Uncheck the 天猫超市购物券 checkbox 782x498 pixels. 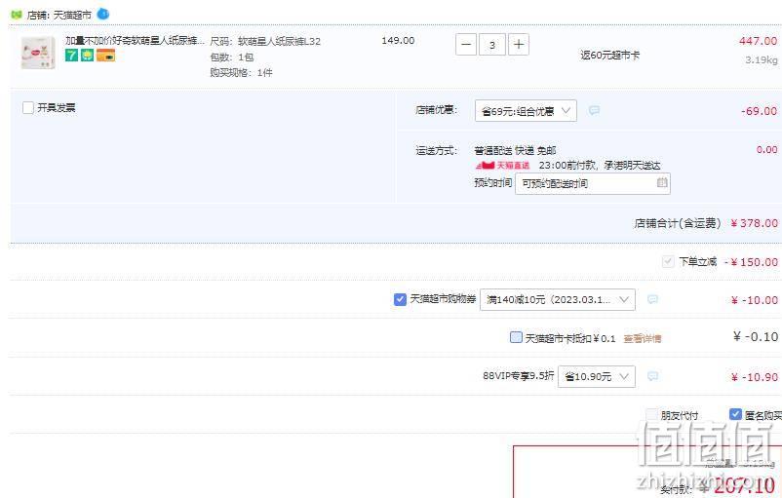(x=400, y=299)
